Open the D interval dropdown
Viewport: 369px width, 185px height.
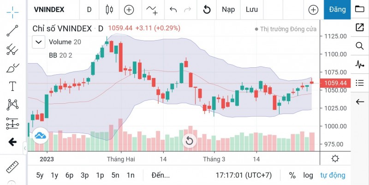coord(89,9)
